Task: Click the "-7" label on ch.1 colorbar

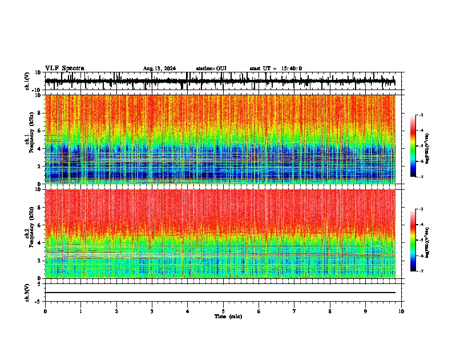Action: [x=421, y=177]
